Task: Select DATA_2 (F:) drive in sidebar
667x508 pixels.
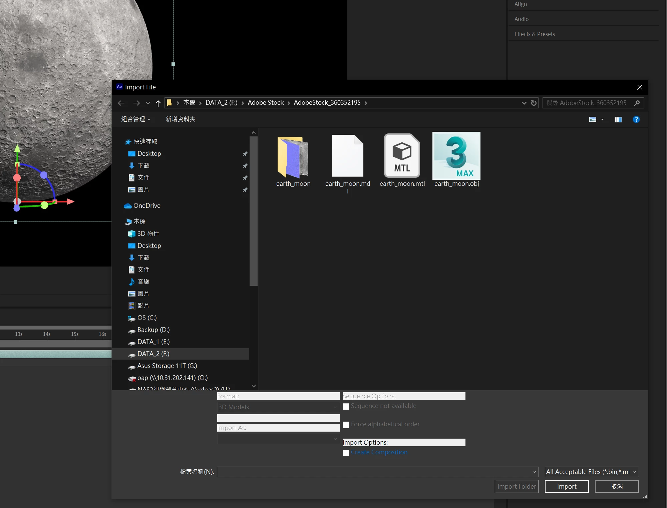Action: coord(153,354)
